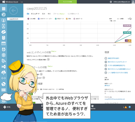Image resolution: width=135 pixels, height=122 pixels.
Task: Open Mobile Services phone icon in sidebar
Action: pos(3,26)
